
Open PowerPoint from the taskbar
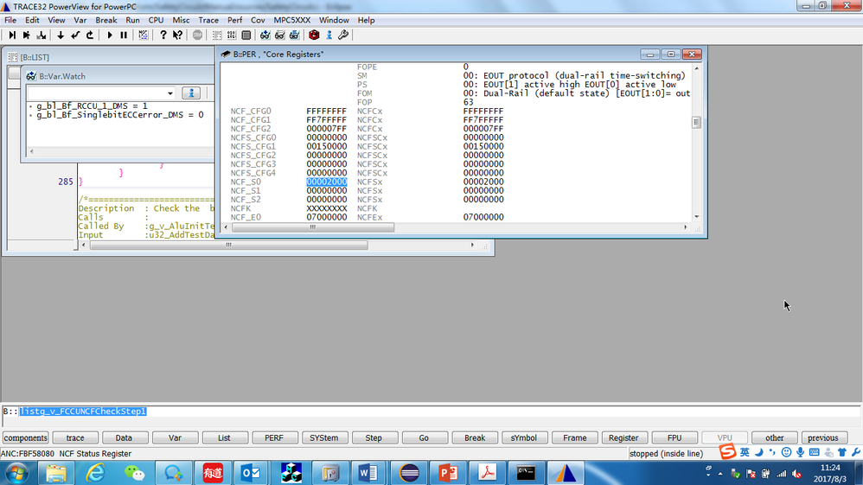[x=448, y=473]
